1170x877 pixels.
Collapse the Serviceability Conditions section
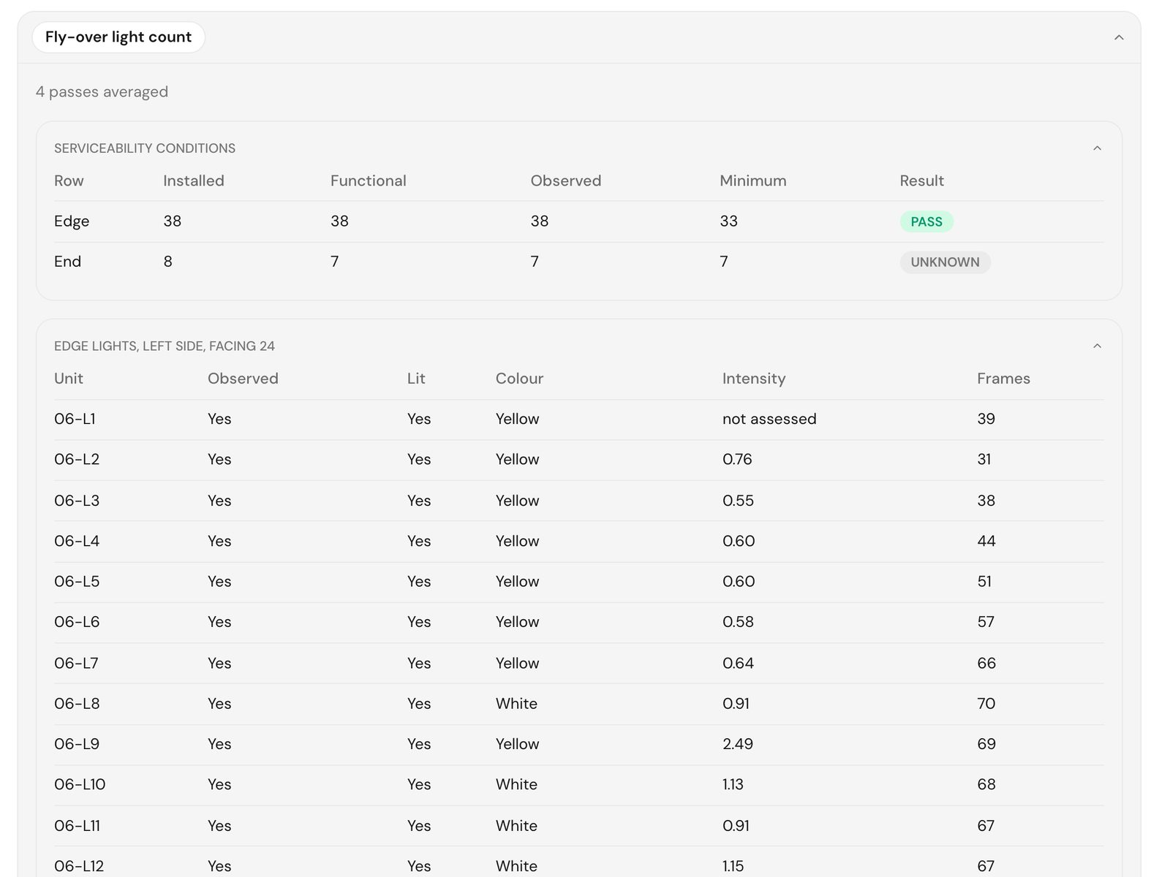click(1097, 148)
